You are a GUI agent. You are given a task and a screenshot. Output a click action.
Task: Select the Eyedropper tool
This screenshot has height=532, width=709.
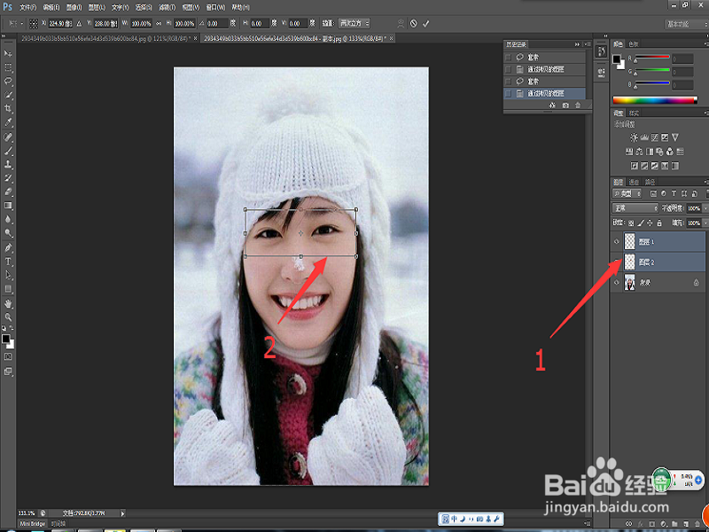tap(8, 122)
